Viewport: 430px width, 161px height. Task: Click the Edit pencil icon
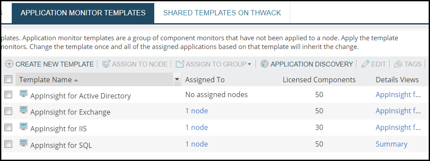[365, 64]
